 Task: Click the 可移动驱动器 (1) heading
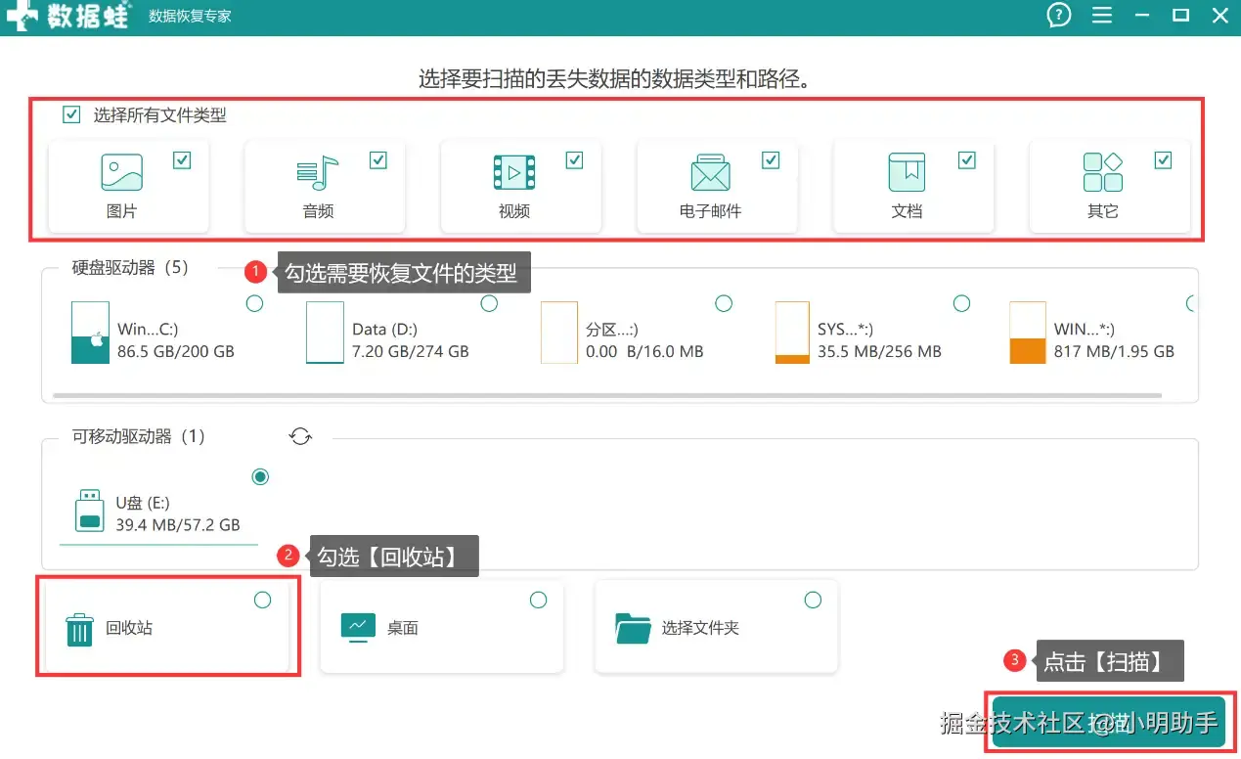point(139,436)
